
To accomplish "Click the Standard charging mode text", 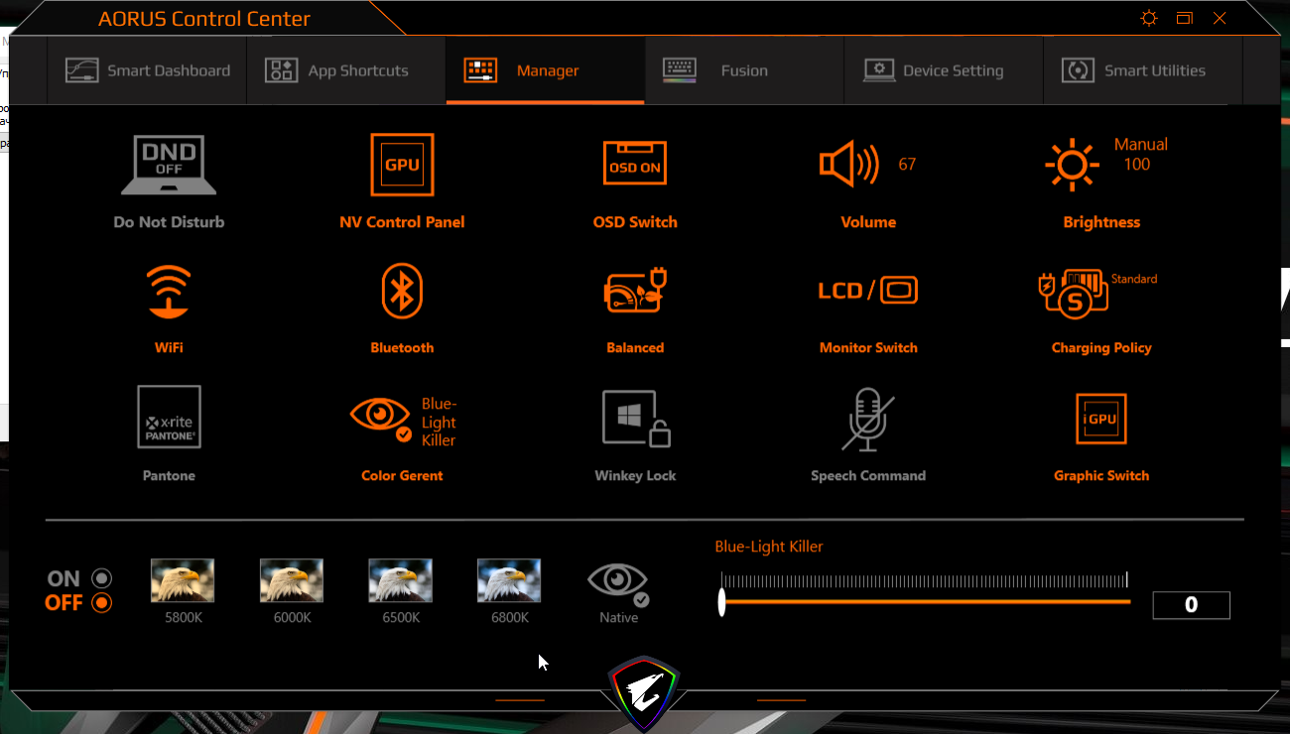I will (1134, 279).
